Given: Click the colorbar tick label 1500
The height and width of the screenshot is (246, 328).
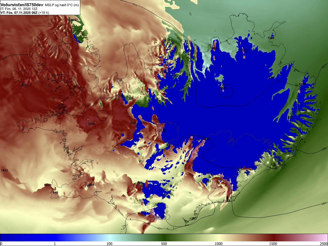Looking at the screenshot, I should coord(273,244).
